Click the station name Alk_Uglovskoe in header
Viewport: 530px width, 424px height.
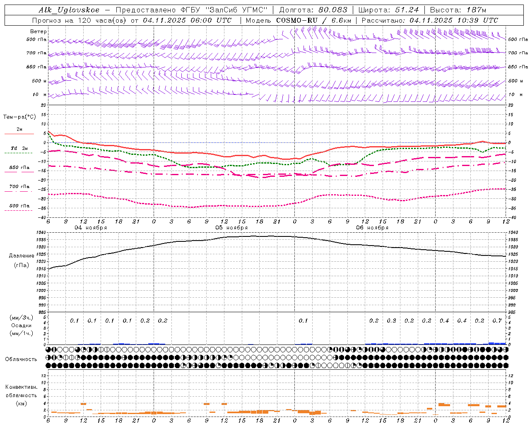(69, 10)
